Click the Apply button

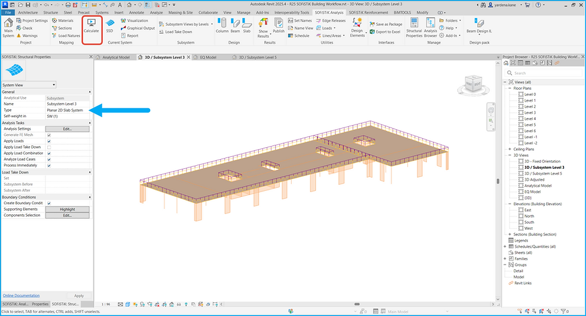click(x=79, y=296)
